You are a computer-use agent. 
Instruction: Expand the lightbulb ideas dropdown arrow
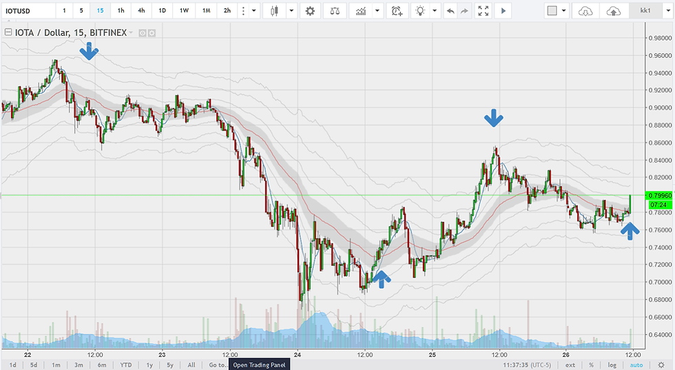pos(435,11)
